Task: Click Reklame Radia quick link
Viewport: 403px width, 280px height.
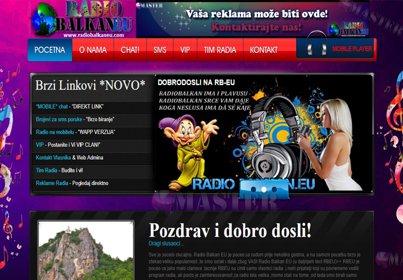Action: 72,183
